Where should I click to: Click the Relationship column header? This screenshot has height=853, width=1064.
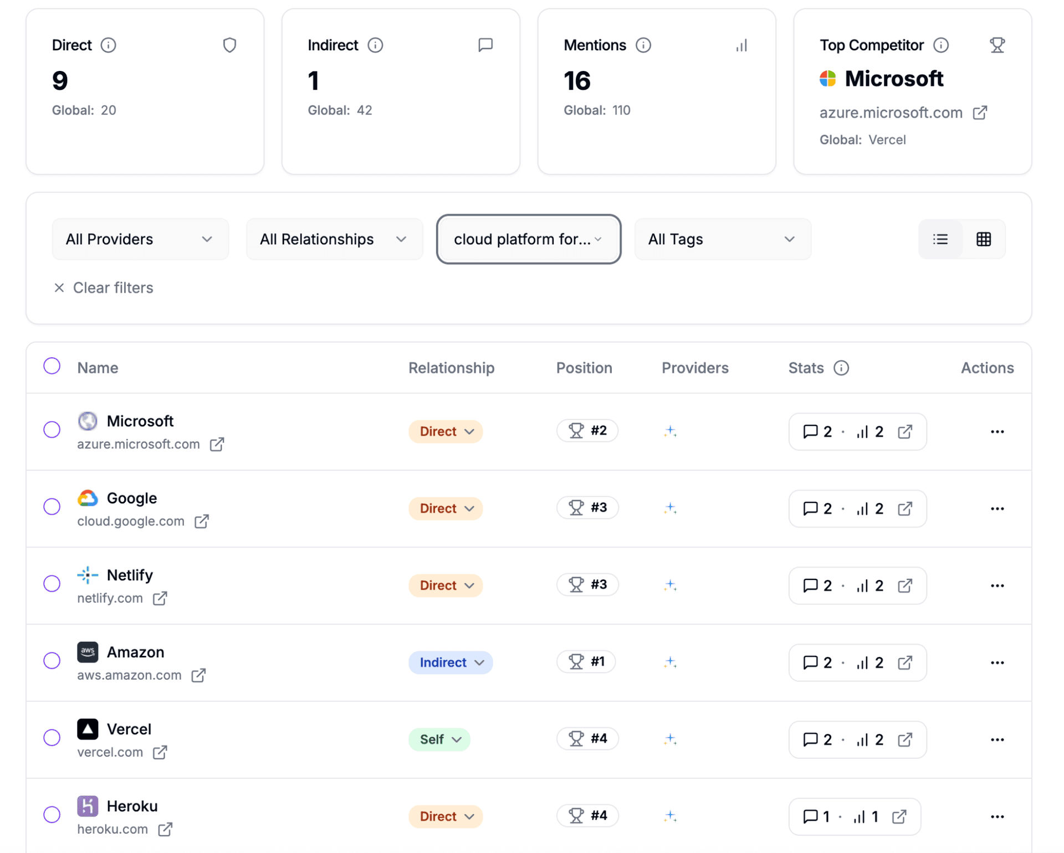[451, 368]
